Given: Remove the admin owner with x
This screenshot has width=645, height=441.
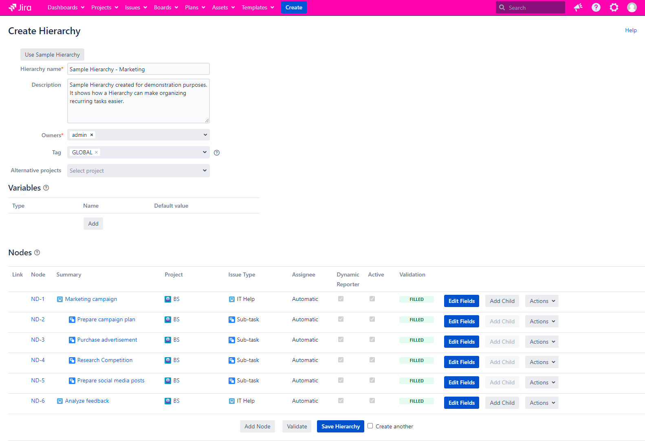Looking at the screenshot, I should (92, 135).
